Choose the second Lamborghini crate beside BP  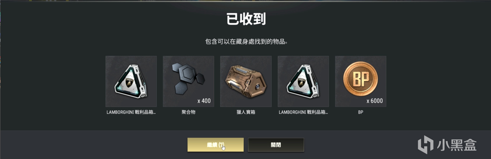pos(303,81)
